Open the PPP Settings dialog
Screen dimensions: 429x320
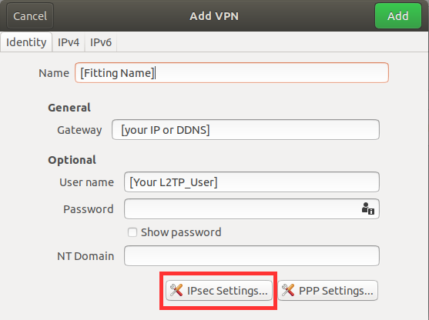(328, 290)
